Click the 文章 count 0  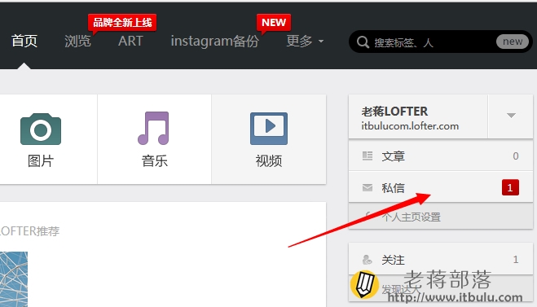516,156
